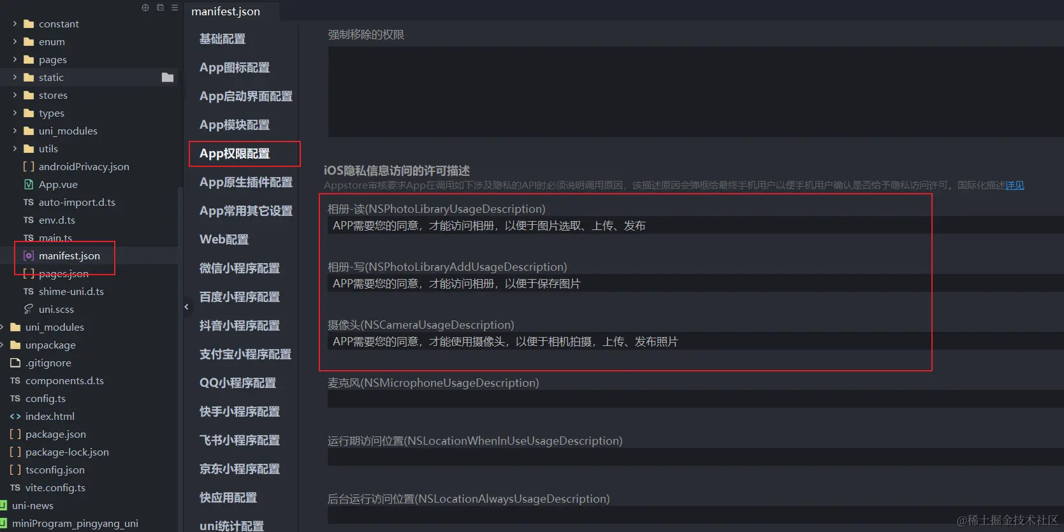Go to App启动界面配置
The image size is (1064, 532).
point(246,96)
